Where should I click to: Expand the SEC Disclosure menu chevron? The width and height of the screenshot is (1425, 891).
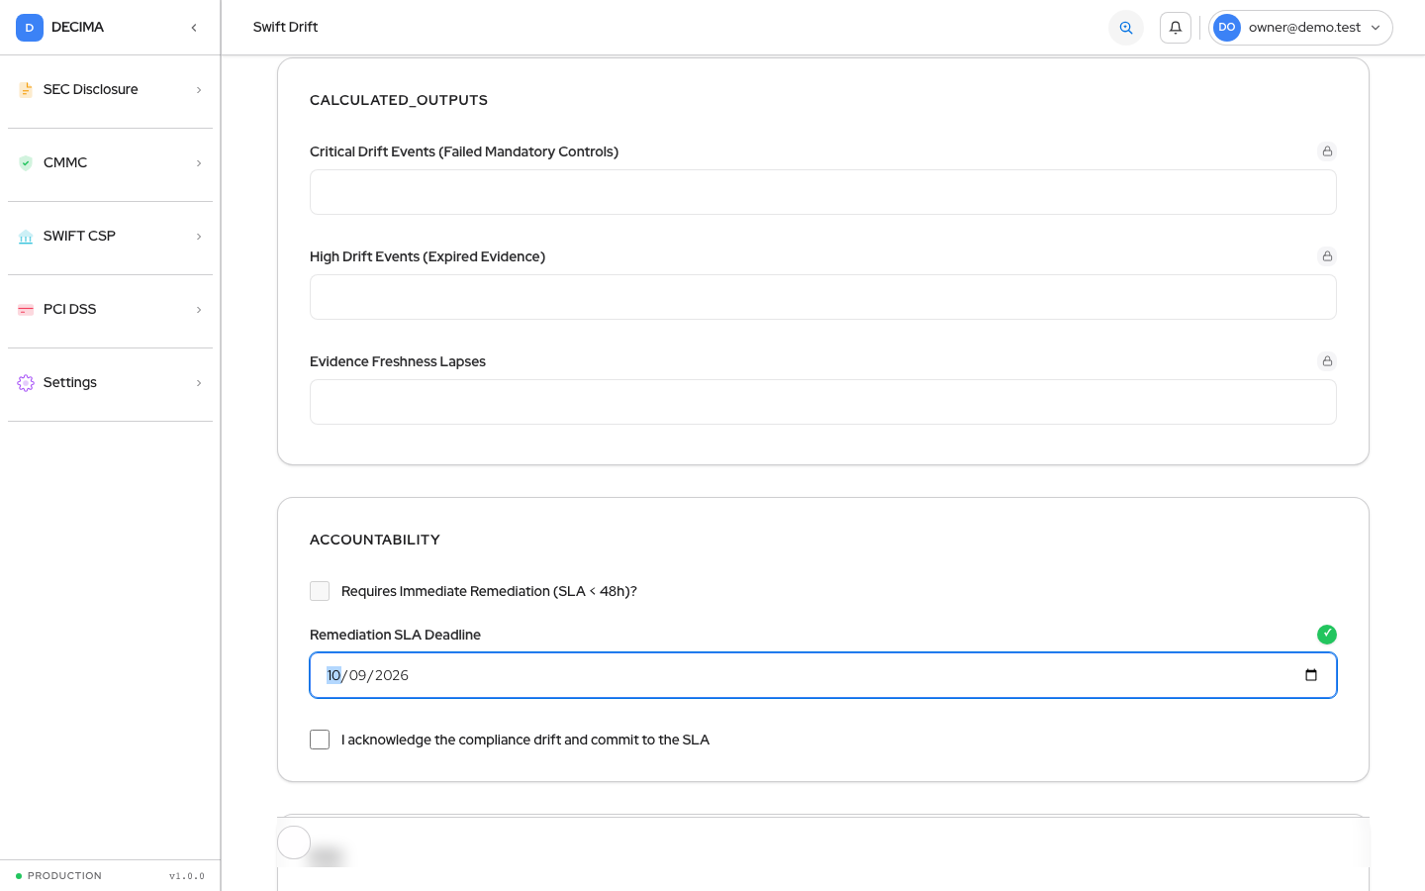tap(199, 90)
